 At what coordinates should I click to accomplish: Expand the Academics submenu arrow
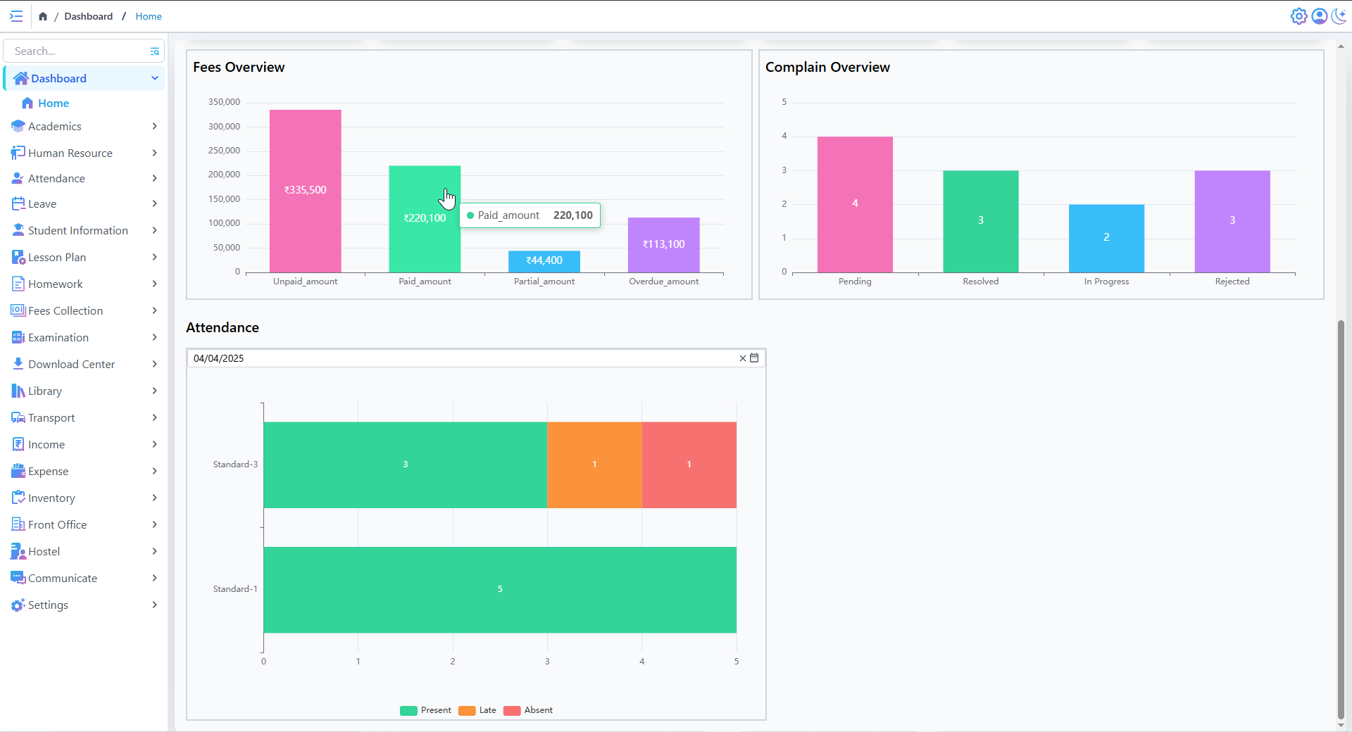coord(154,127)
